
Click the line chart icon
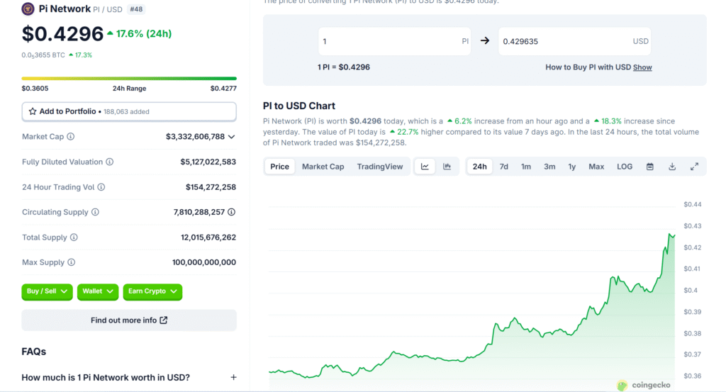[x=425, y=167]
